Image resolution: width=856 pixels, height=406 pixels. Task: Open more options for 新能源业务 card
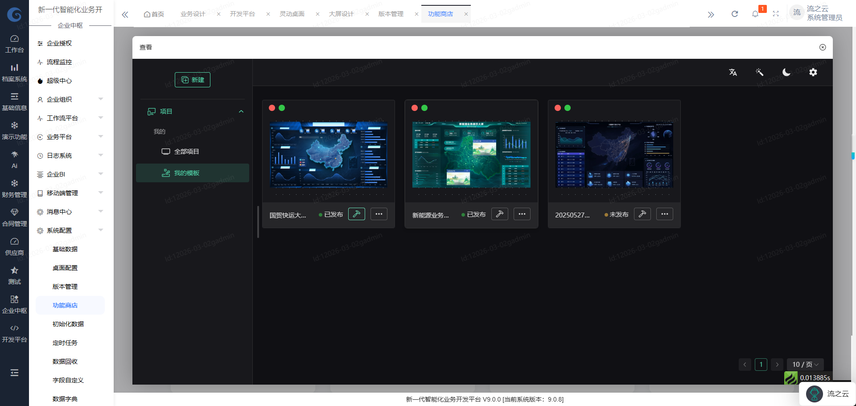point(522,214)
